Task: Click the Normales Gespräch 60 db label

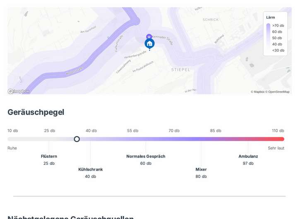Action: click(146, 159)
